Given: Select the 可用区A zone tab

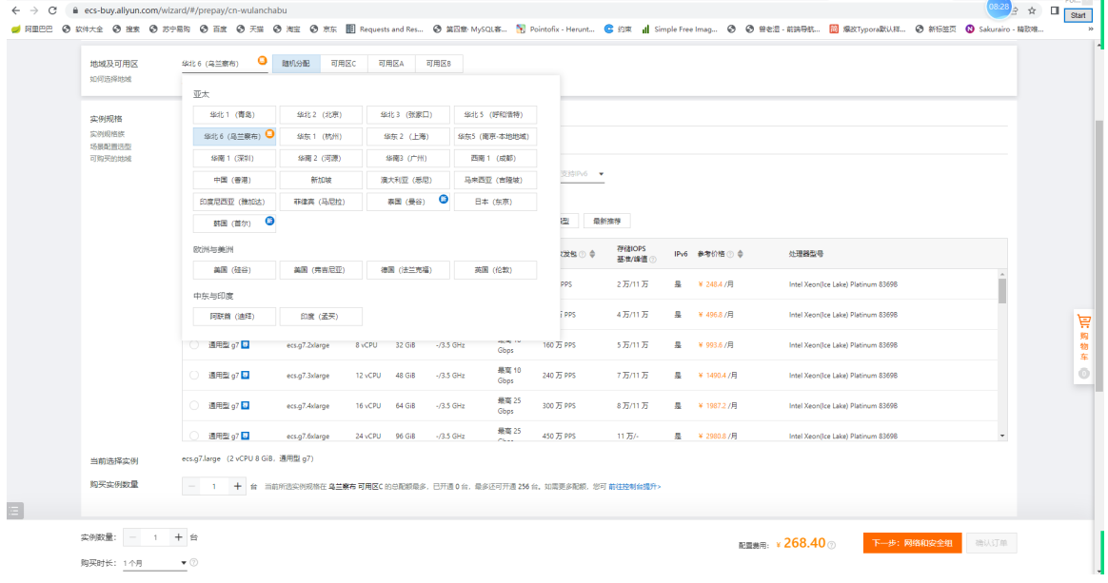Looking at the screenshot, I should tap(391, 64).
